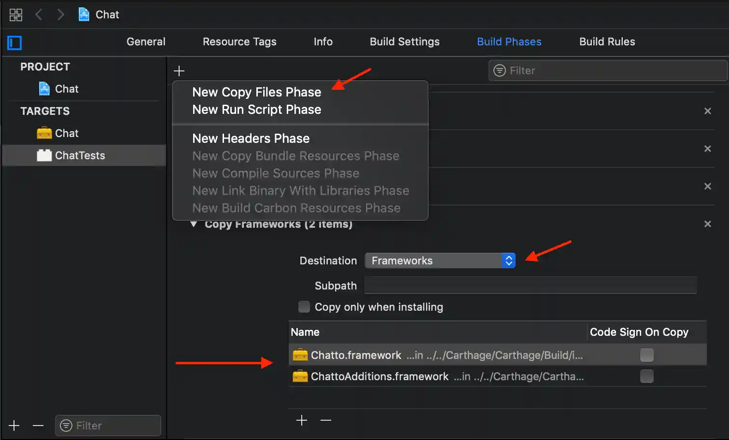729x440 pixels.
Task: Add a new target with plus button
Action: tap(14, 426)
